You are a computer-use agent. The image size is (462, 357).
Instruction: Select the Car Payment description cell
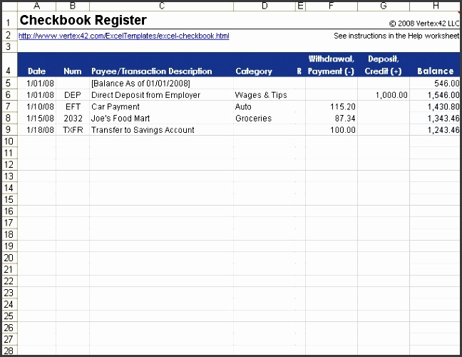(x=116, y=106)
